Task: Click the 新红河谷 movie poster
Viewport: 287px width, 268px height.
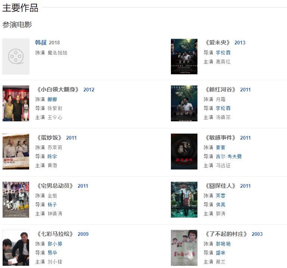Action: tap(184, 103)
